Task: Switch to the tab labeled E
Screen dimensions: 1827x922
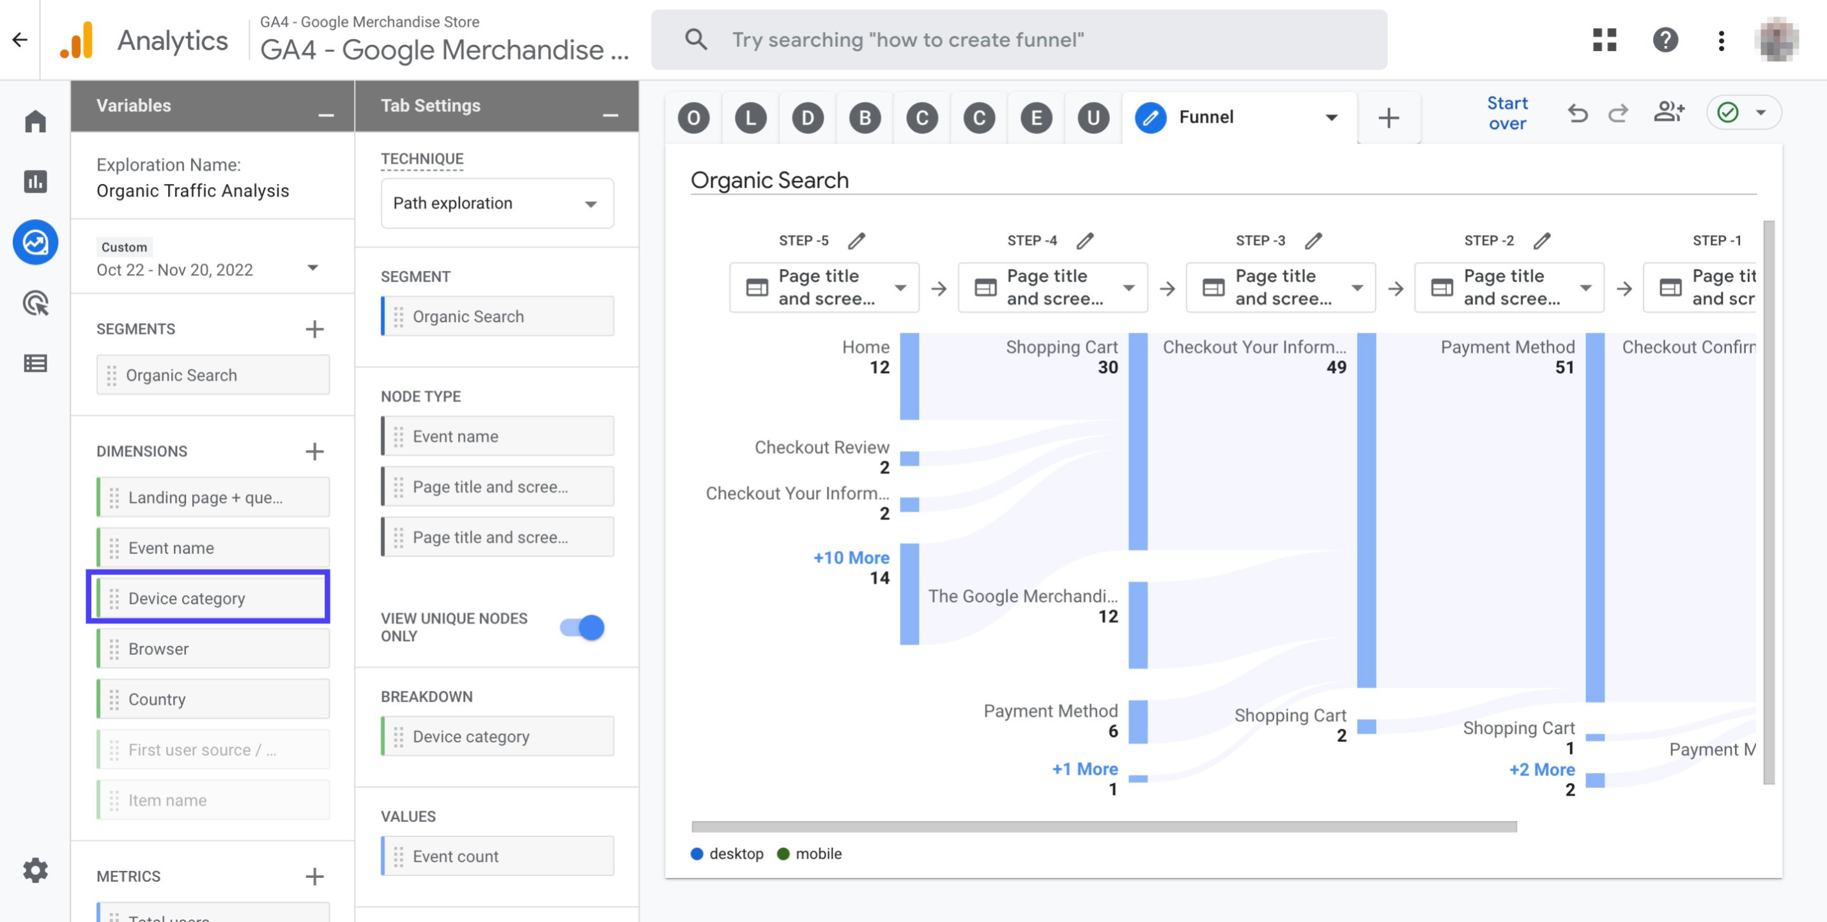Action: (1037, 118)
